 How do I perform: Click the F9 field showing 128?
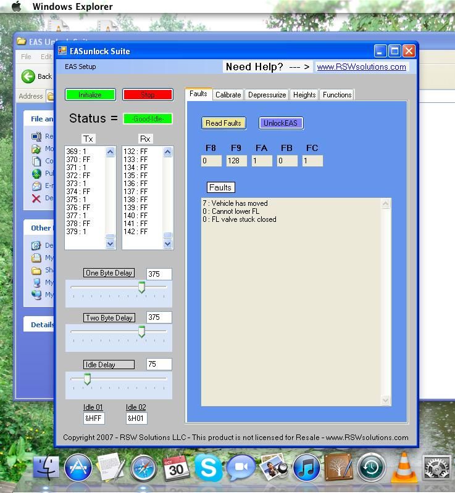[x=236, y=161]
